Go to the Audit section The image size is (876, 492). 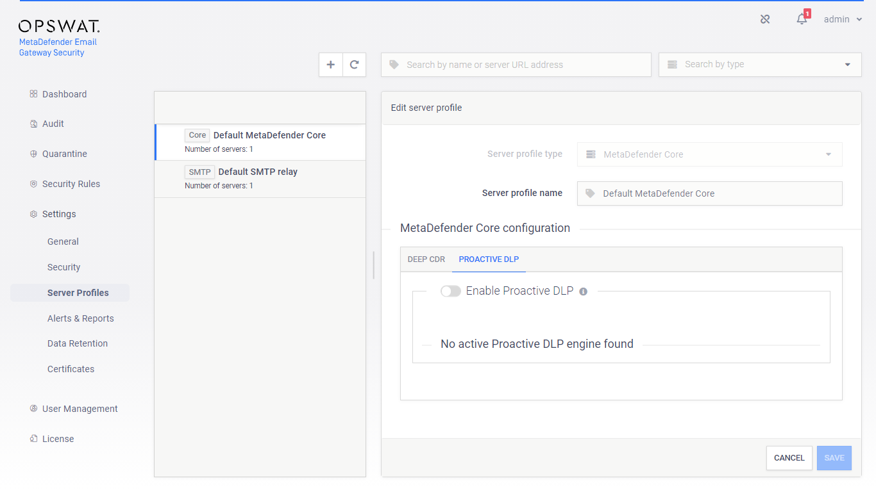tap(53, 124)
